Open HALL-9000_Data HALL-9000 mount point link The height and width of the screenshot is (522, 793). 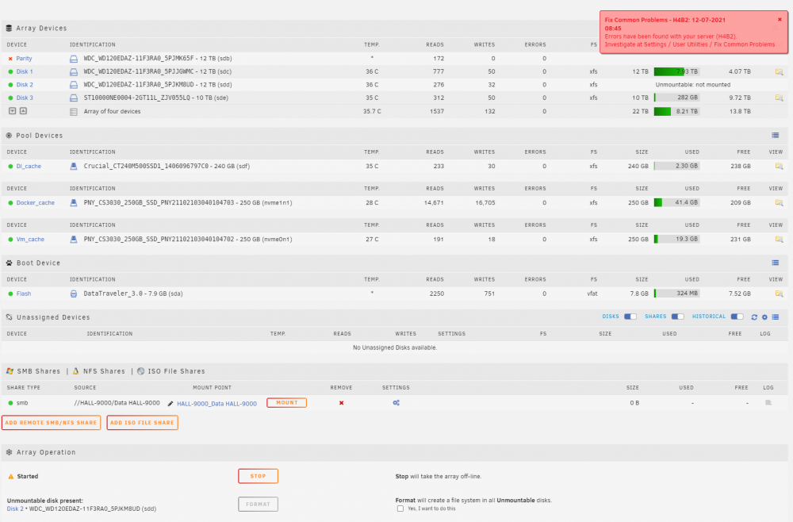[217, 404]
